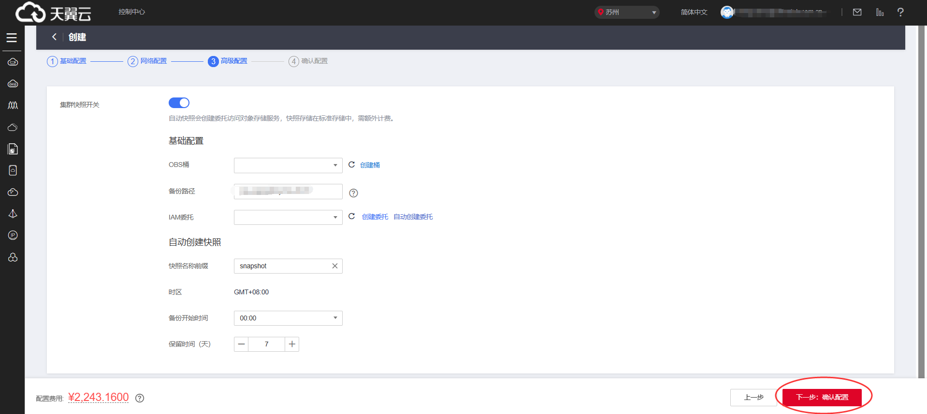Image resolution: width=927 pixels, height=414 pixels.
Task: Open the elastic IP sidebar icon
Action: click(13, 235)
